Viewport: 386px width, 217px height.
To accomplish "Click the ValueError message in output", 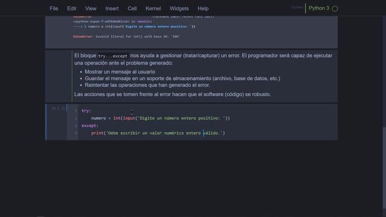I will 127,36.
